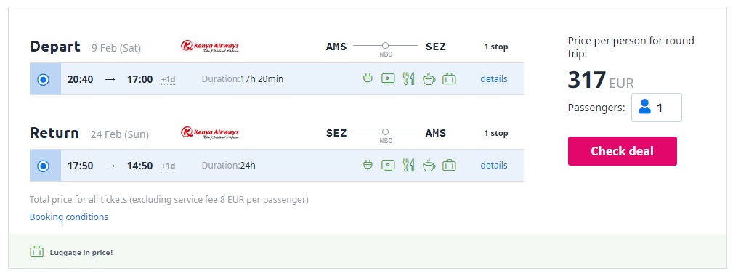Click the +1d indicator on departure flight

[168, 80]
